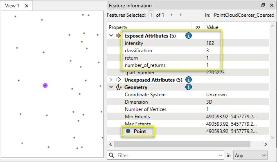Select the classification attribute row

[188, 51]
